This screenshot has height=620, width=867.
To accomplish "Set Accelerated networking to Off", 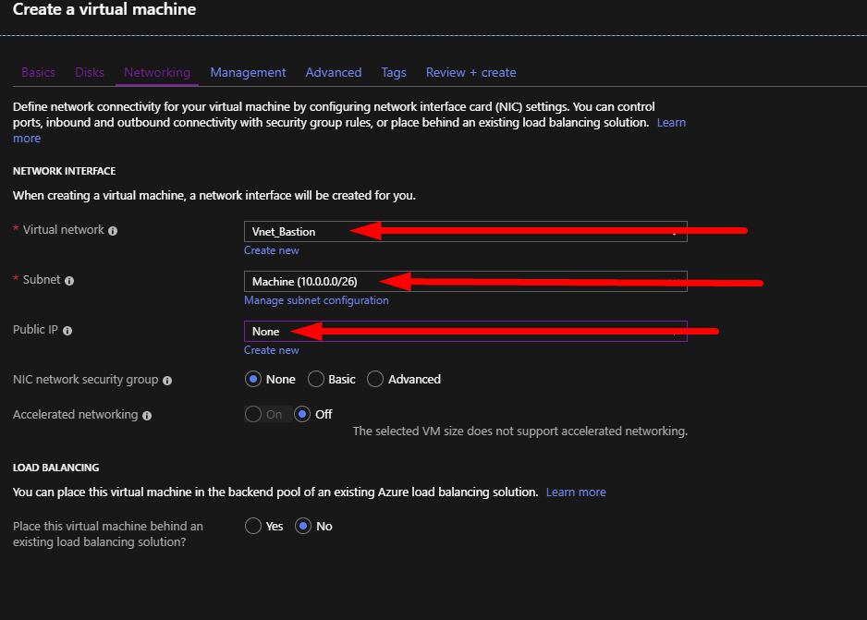I will click(302, 414).
